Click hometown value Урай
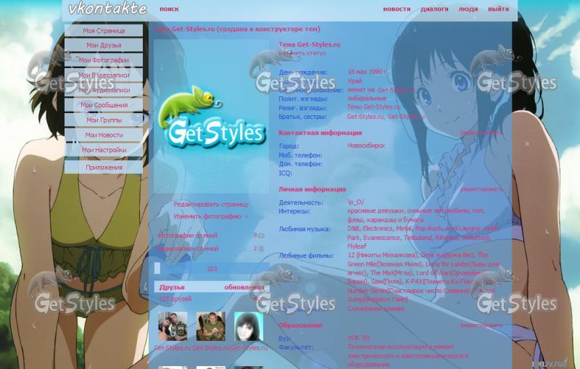This screenshot has height=369, width=580. (355, 80)
